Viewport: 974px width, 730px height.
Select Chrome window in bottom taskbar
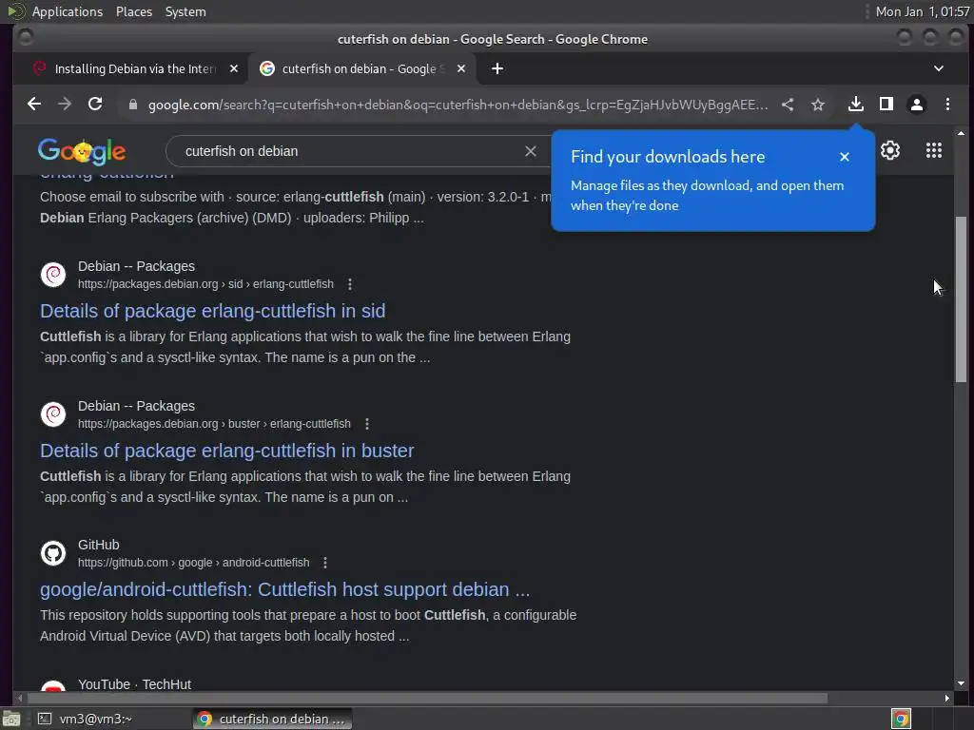tap(272, 719)
